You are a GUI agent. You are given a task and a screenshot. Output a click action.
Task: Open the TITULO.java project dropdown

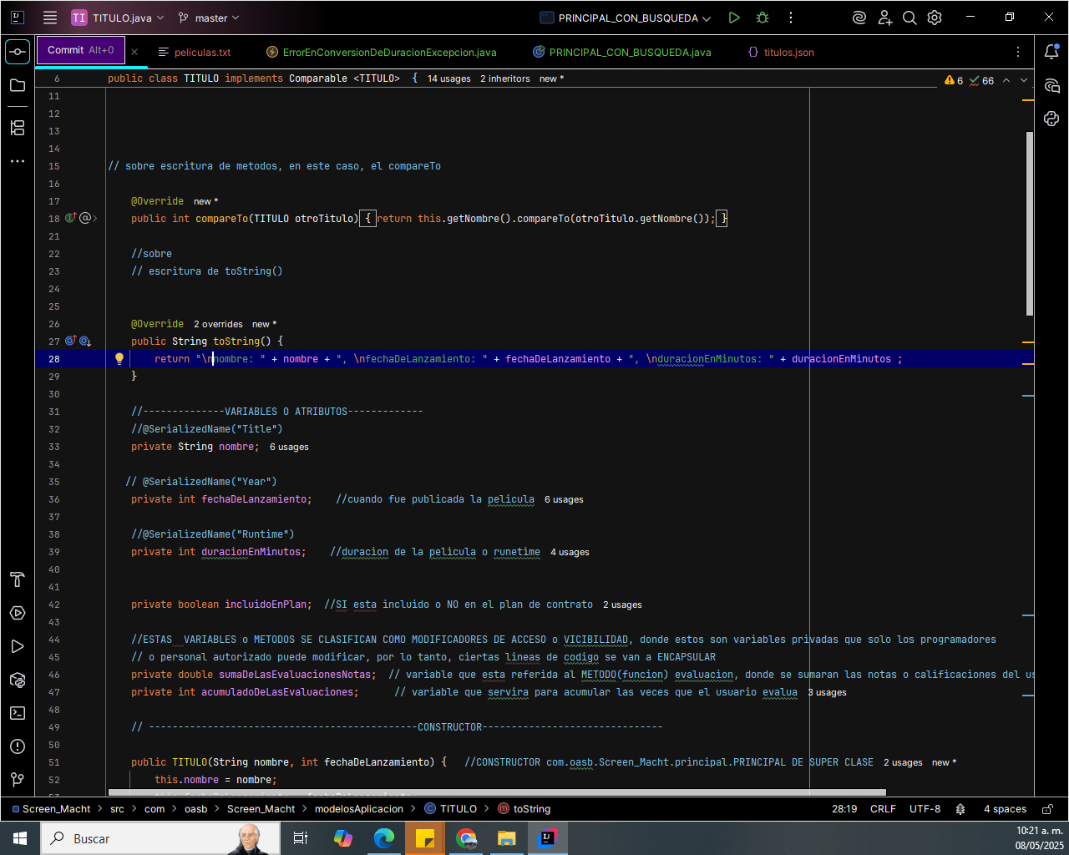click(x=118, y=18)
